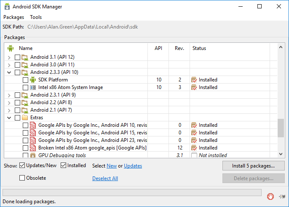The height and width of the screenshot is (207, 289).
Task: Collapse the Extras tree node
Action: click(10, 118)
